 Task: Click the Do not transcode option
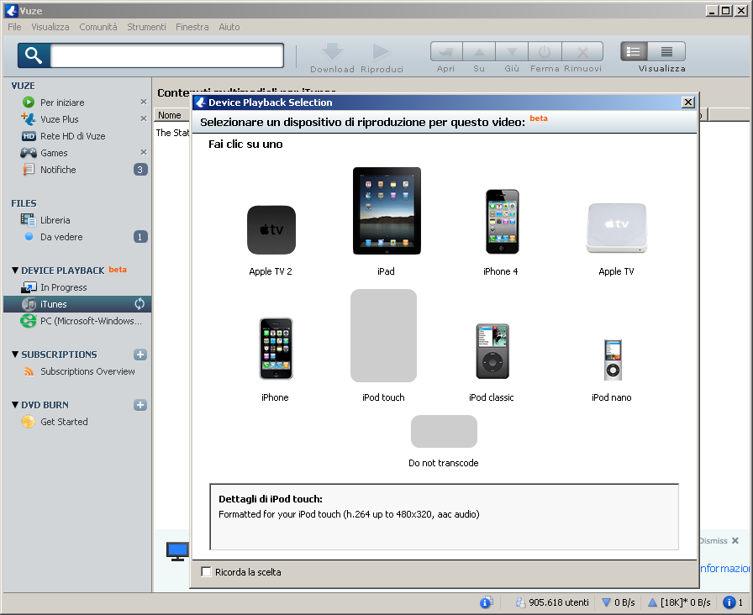tap(443, 432)
